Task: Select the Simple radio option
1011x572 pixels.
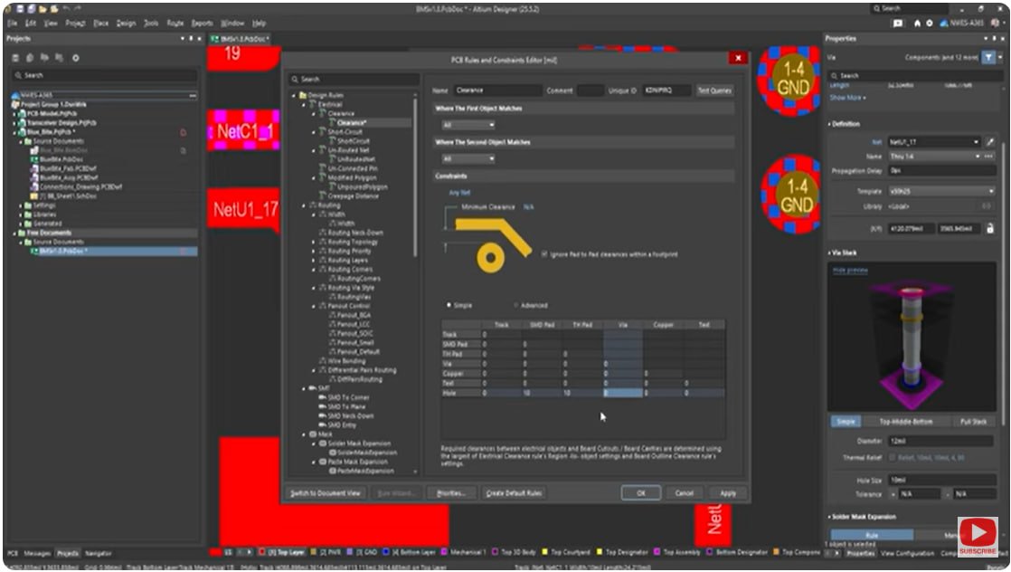Action: [x=449, y=305]
